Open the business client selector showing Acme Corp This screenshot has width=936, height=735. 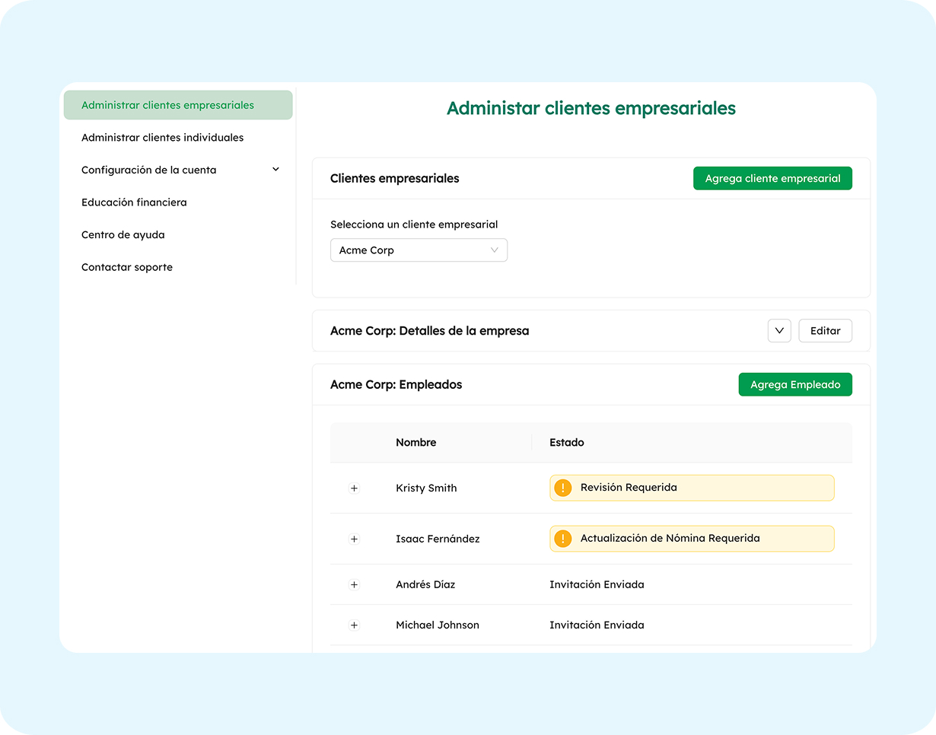click(x=419, y=250)
